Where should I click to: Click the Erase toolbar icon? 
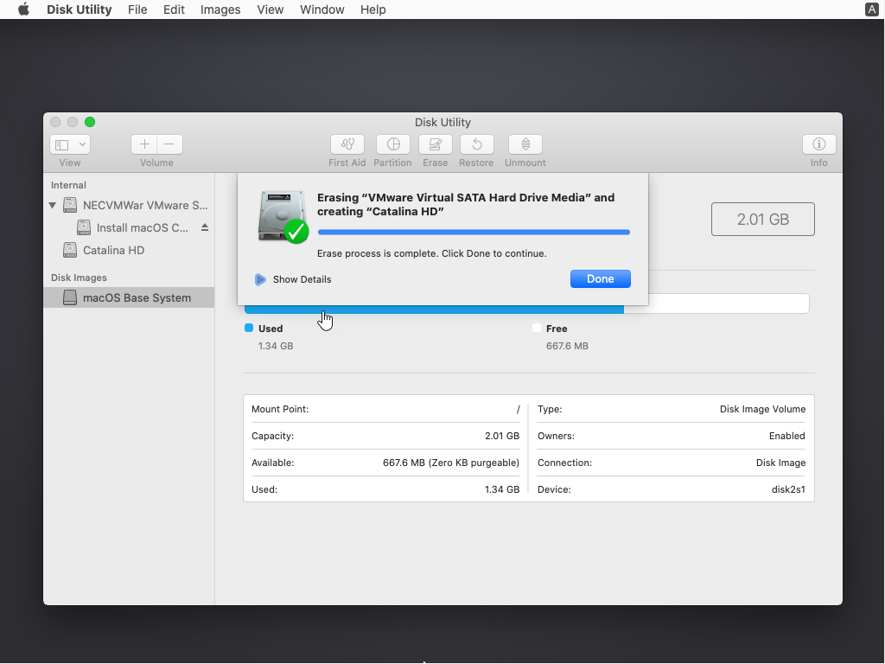(x=435, y=144)
